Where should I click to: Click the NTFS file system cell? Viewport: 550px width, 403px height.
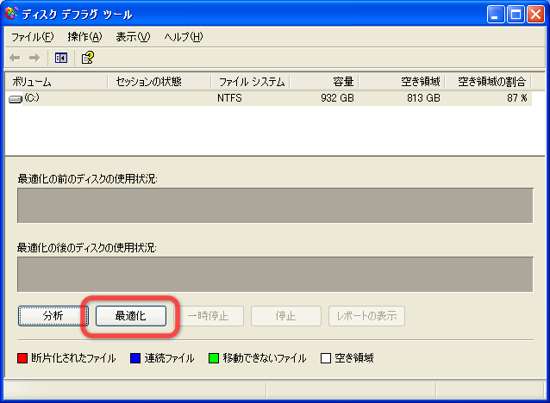pos(229,98)
